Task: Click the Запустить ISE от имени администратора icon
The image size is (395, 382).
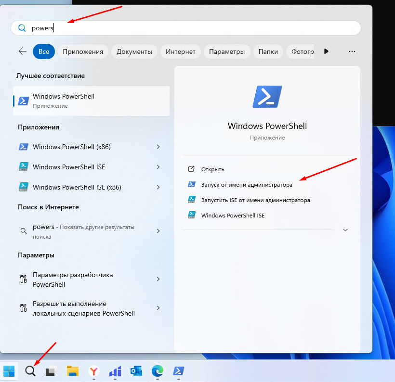Action: click(191, 200)
